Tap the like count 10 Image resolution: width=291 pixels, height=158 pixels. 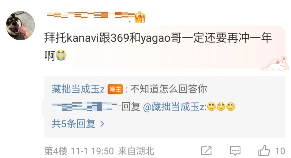(x=280, y=151)
